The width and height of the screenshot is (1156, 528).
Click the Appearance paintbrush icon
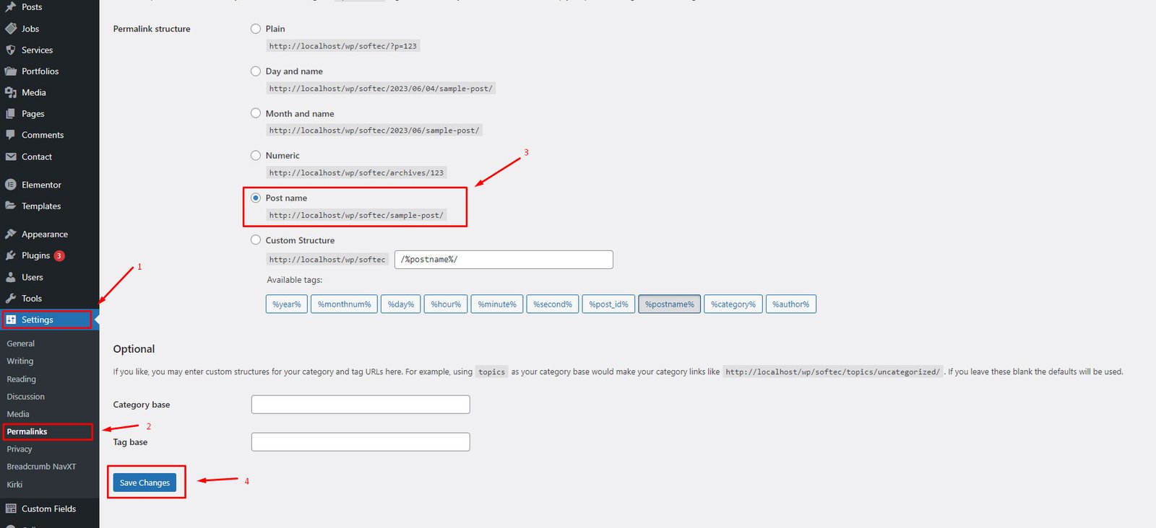11,234
